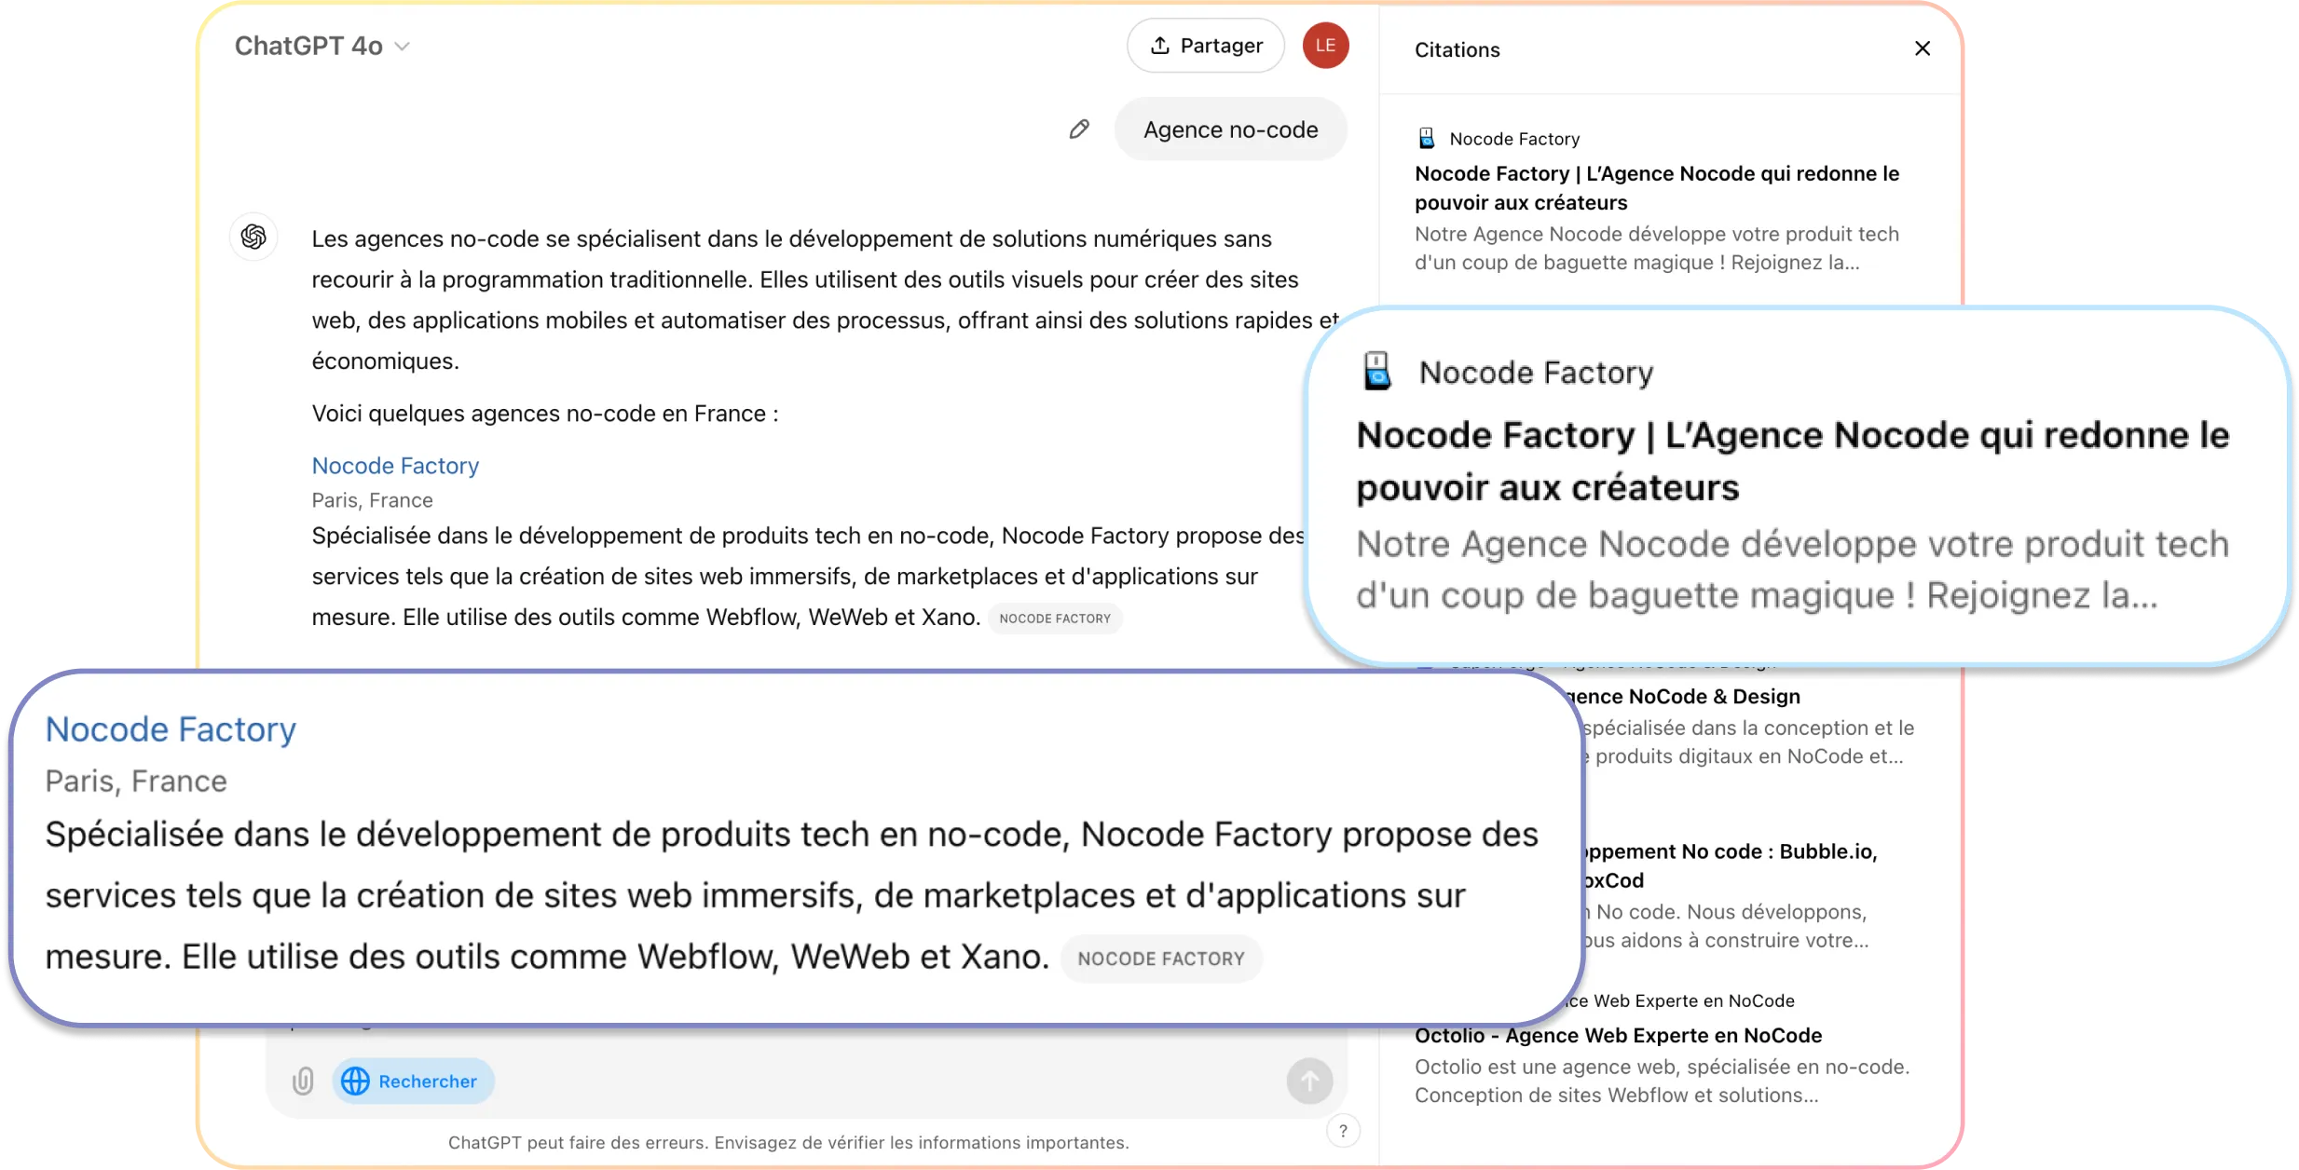Click the 'Notre Agence Nocode développe' citation snippet

point(1656,249)
